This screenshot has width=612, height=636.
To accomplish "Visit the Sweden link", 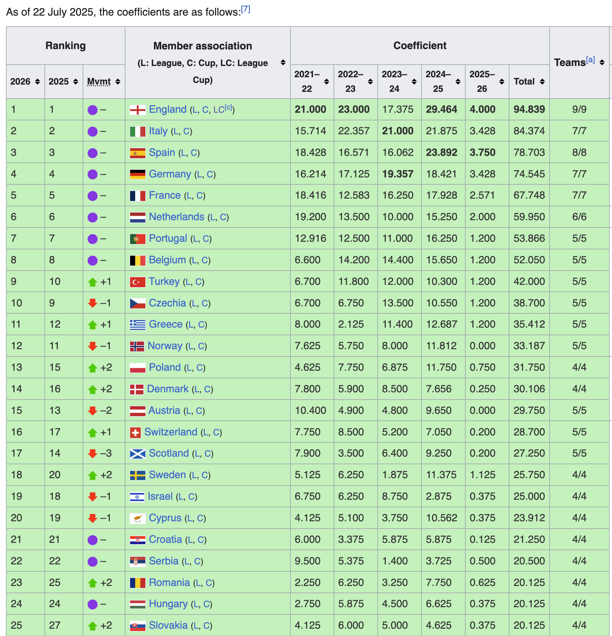I will click(167, 475).
